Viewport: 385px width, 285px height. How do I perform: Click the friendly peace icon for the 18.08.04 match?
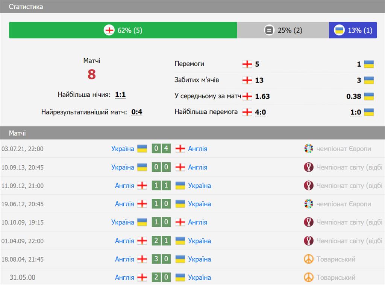tap(308, 259)
